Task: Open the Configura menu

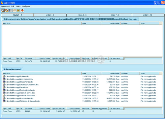Action: click(x=26, y=6)
